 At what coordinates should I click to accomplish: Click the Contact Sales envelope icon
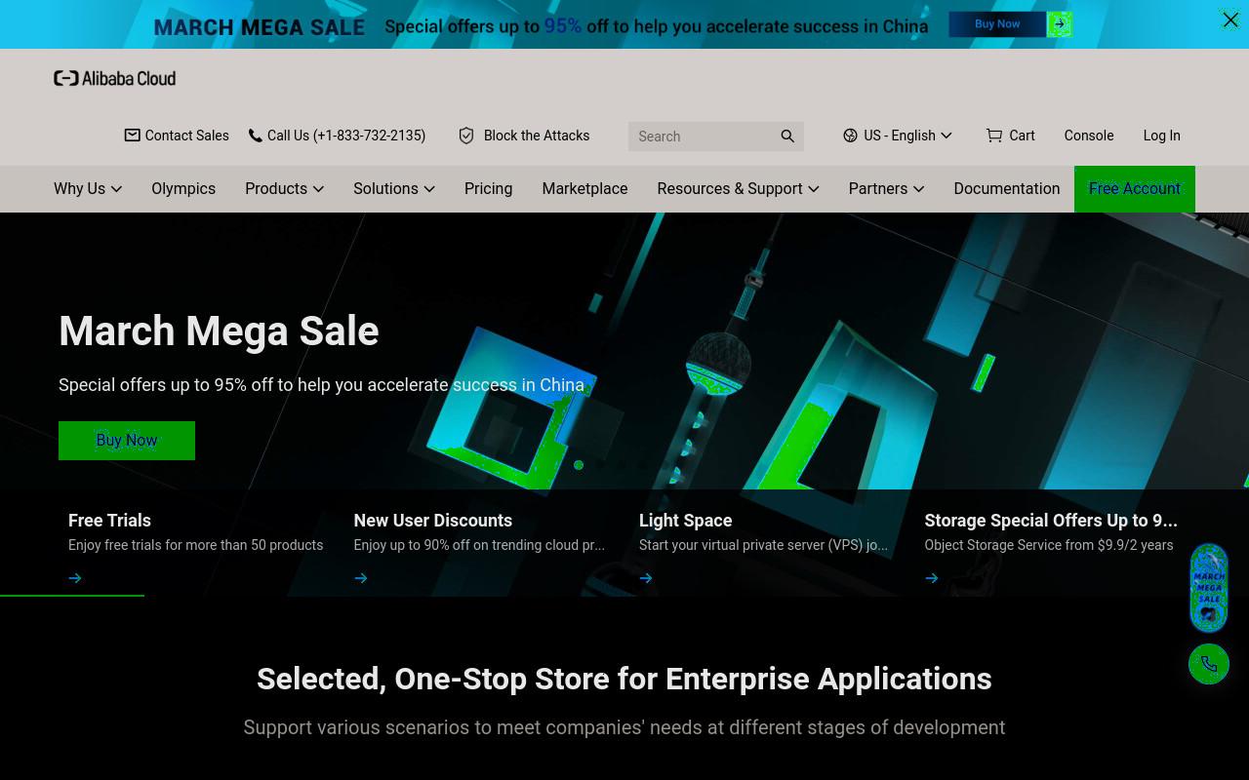pos(133,136)
